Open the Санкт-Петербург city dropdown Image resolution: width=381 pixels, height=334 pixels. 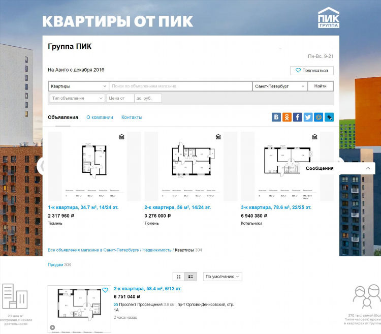pyautogui.click(x=280, y=86)
